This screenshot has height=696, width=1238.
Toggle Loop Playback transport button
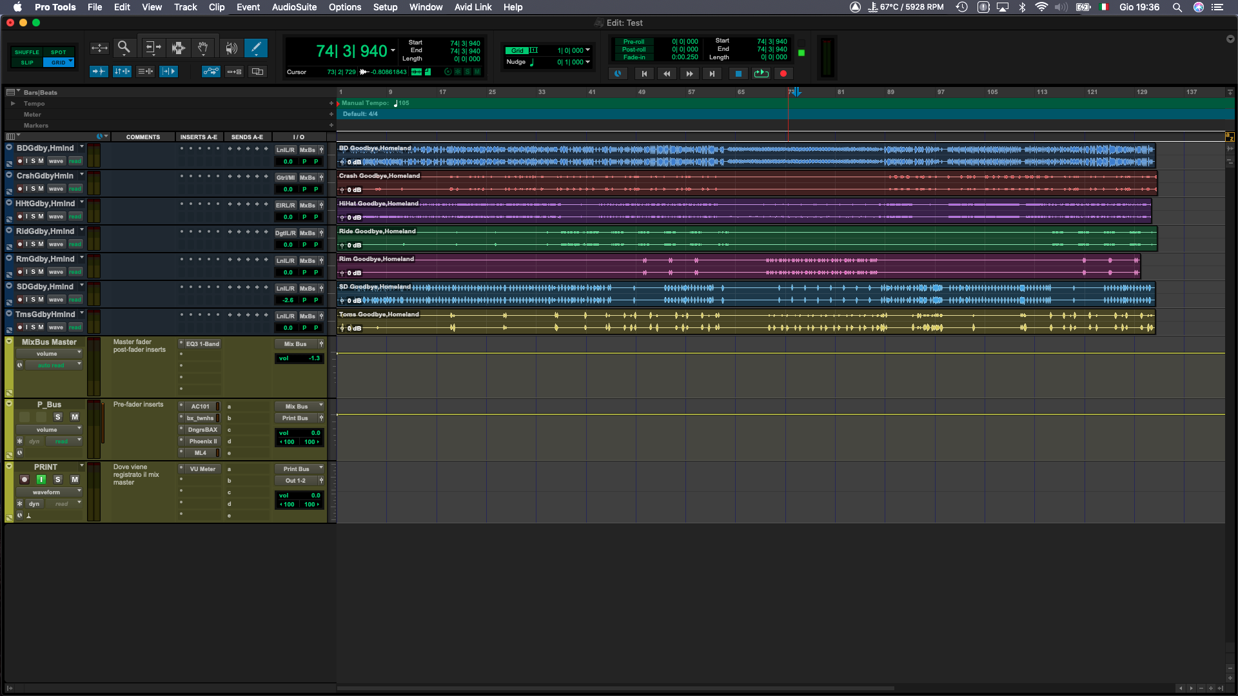pos(761,73)
